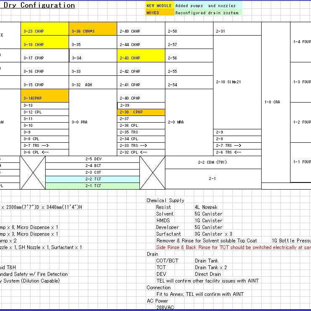Click the orange MOVED legend cell

(159, 13)
